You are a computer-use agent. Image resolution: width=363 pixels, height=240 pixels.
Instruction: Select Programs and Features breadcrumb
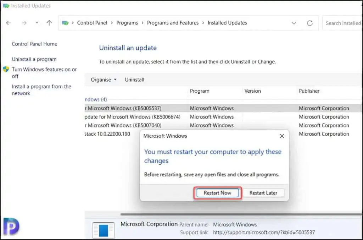click(173, 23)
